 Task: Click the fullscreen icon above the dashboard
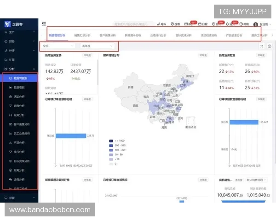pos(262,46)
